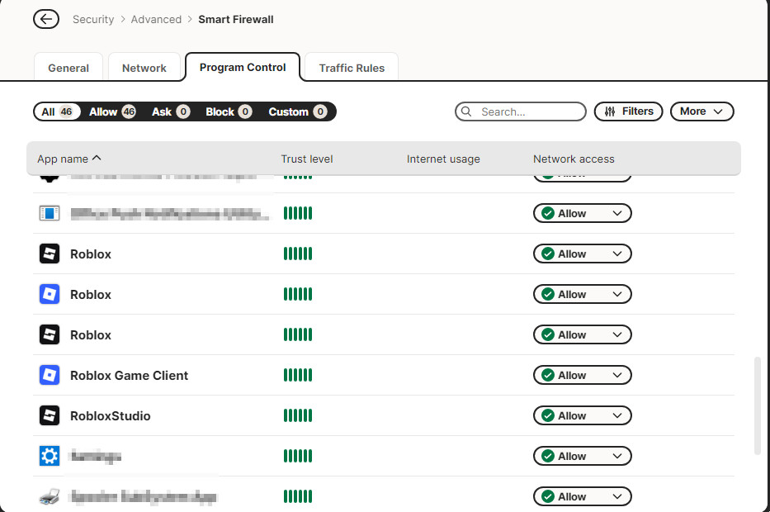Click the blue gear app icon
Screen dimensions: 770x512
50,457
